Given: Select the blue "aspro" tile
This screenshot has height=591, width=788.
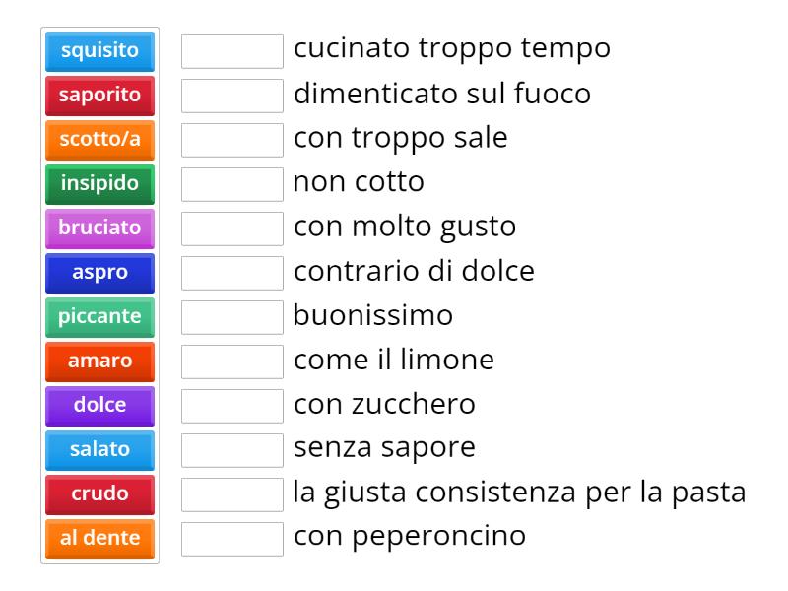Looking at the screenshot, I should tap(98, 273).
